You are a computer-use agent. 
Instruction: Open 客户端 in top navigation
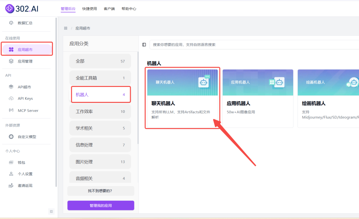(x=109, y=9)
